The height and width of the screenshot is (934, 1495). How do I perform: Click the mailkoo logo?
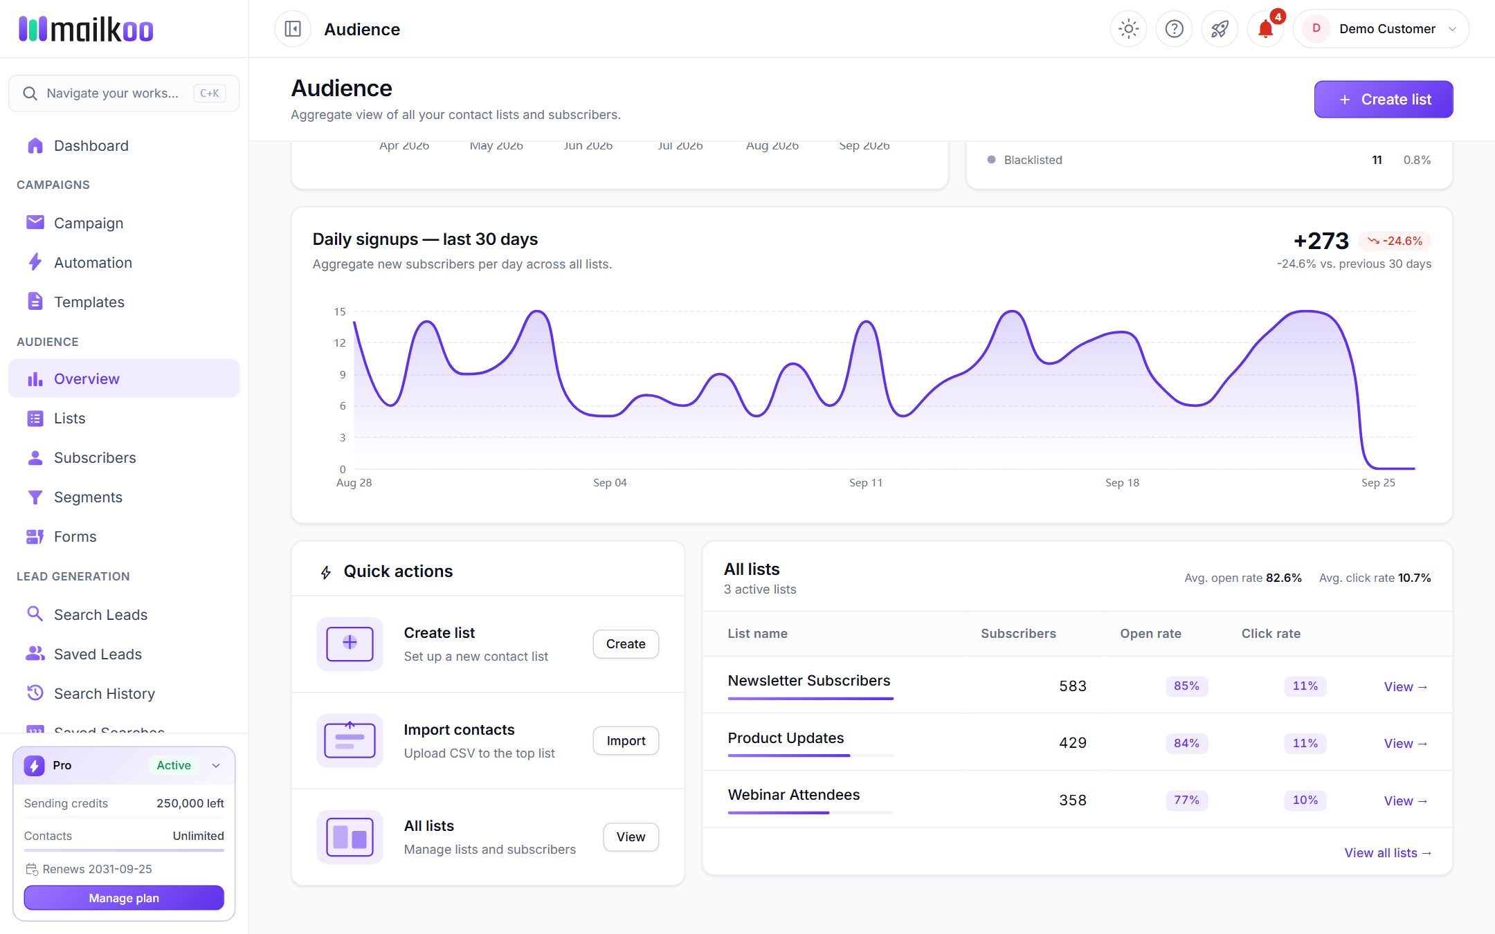[86, 29]
